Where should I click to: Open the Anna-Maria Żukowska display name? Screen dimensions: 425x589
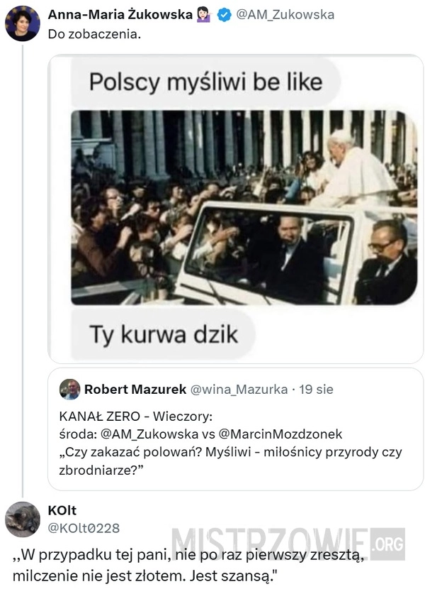pyautogui.click(x=120, y=15)
